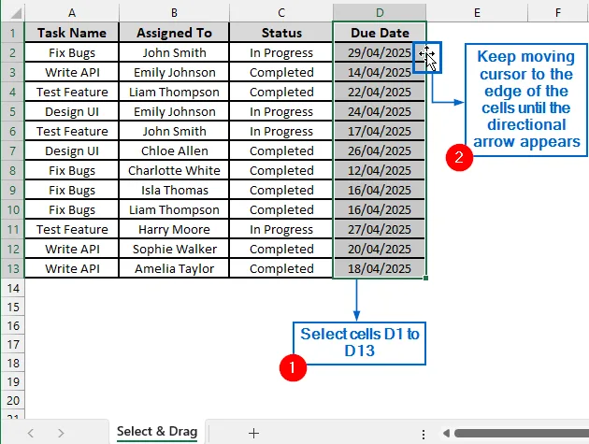Click the Harry Moore cell
Image resolution: width=589 pixels, height=444 pixels.
point(174,229)
